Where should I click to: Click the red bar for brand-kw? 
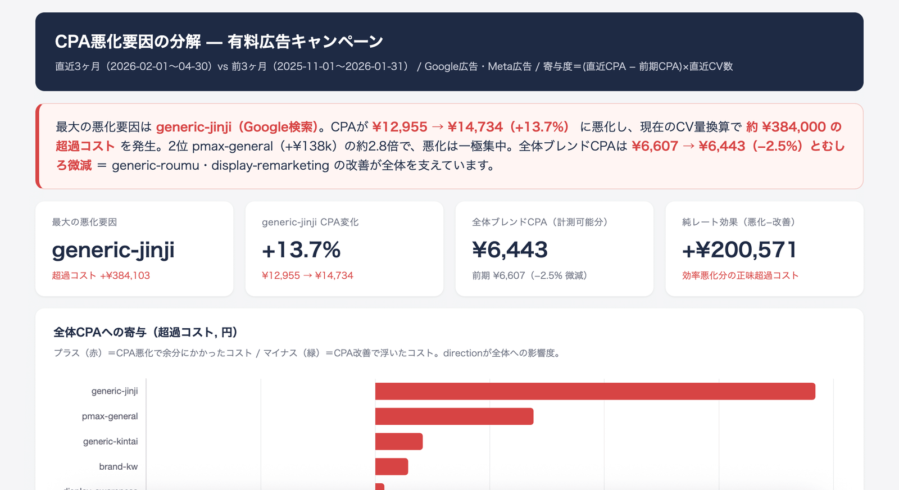(x=392, y=467)
